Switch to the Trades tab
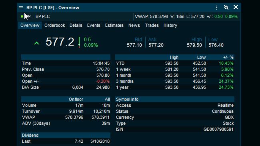This screenshot has width=260, height=146. [x=152, y=25]
